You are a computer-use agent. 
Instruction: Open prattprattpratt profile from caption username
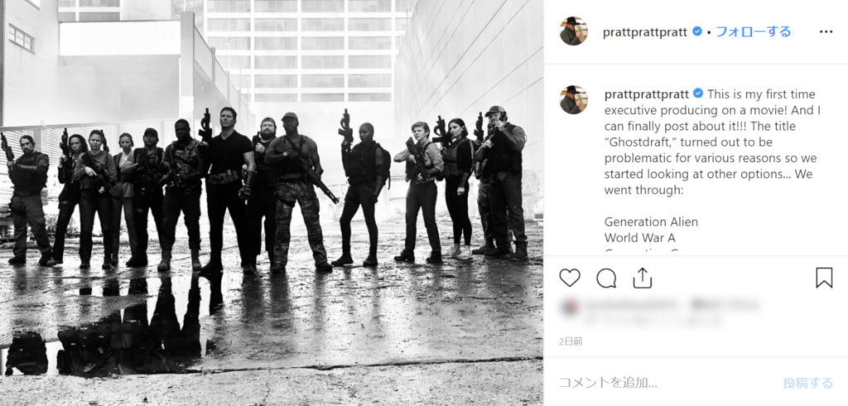tap(647, 94)
